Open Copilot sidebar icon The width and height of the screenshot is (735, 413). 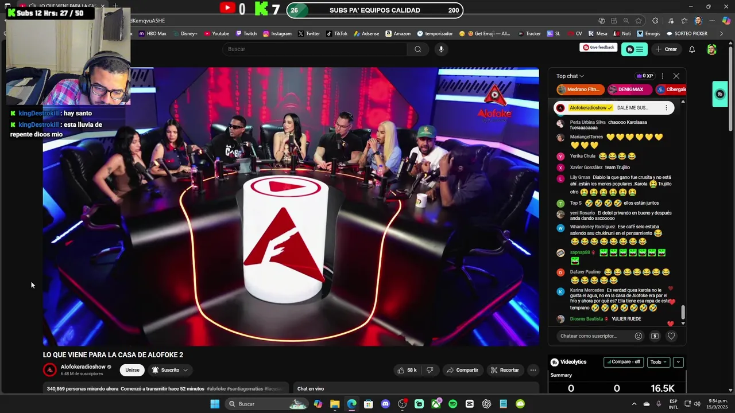click(726, 21)
